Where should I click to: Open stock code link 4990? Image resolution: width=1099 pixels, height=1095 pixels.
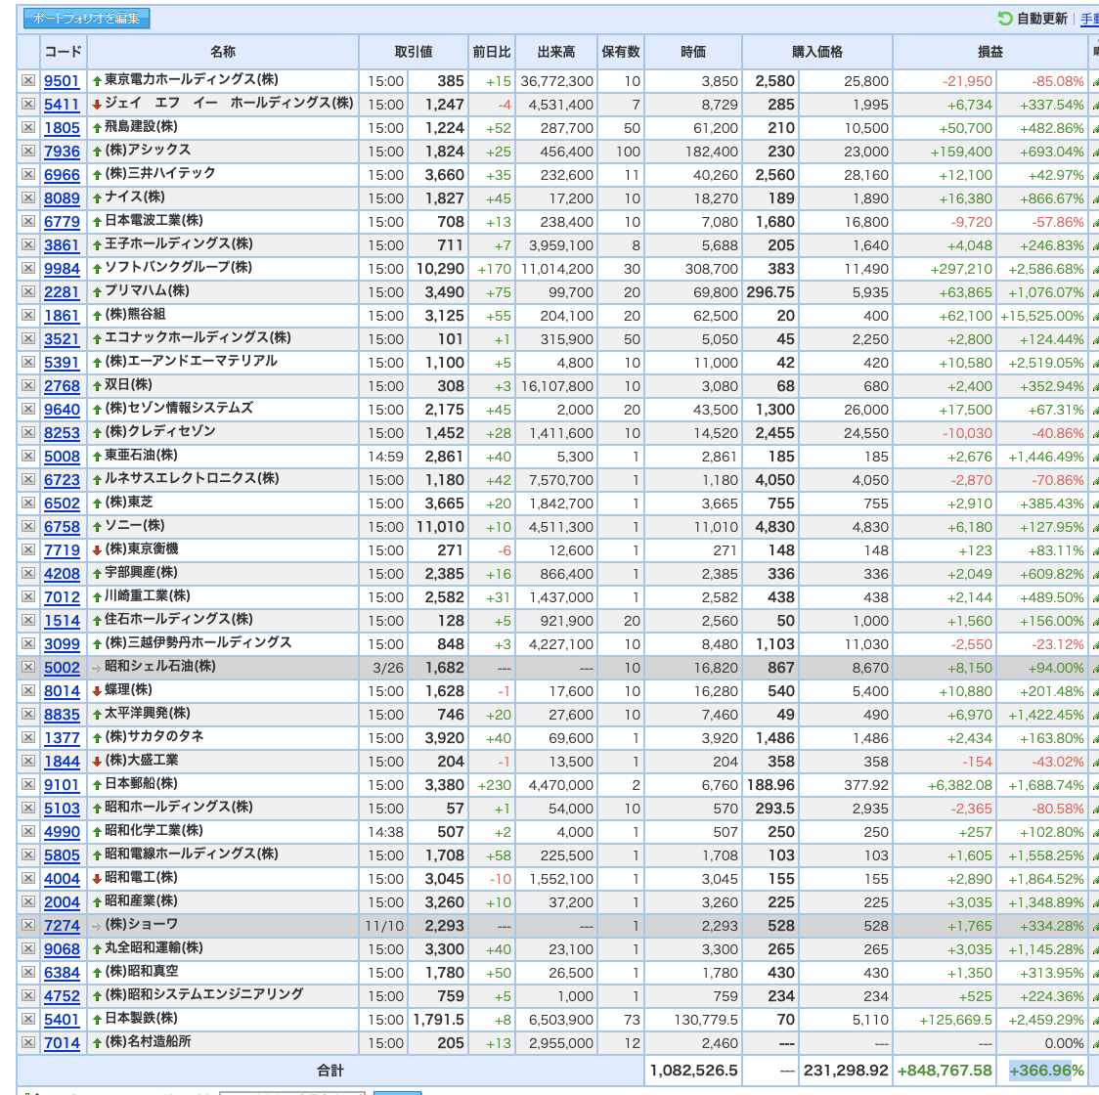tap(62, 832)
